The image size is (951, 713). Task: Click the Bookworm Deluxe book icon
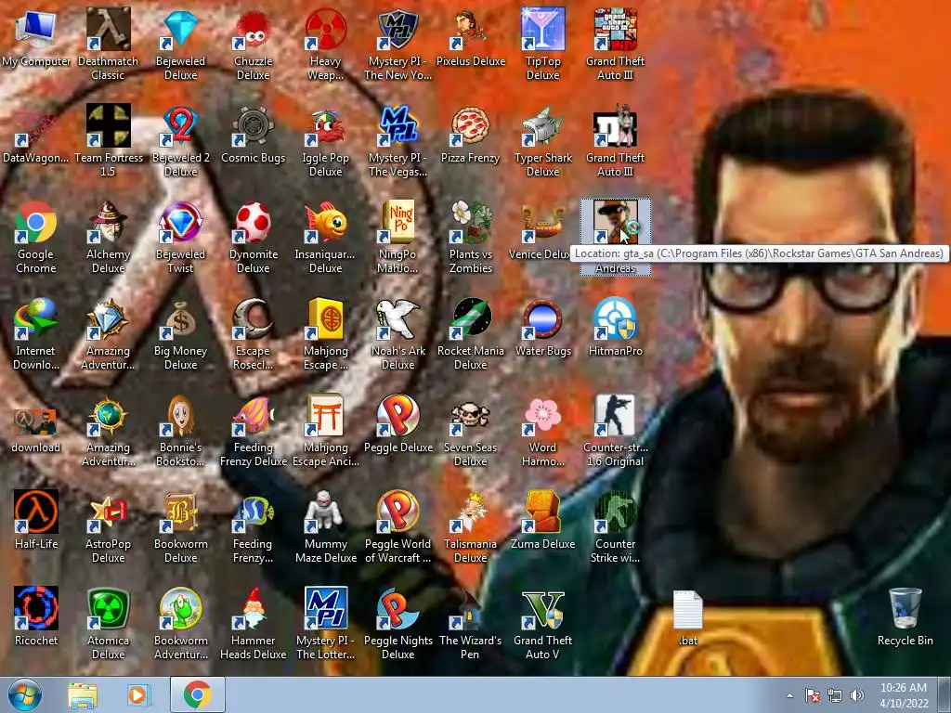point(181,512)
